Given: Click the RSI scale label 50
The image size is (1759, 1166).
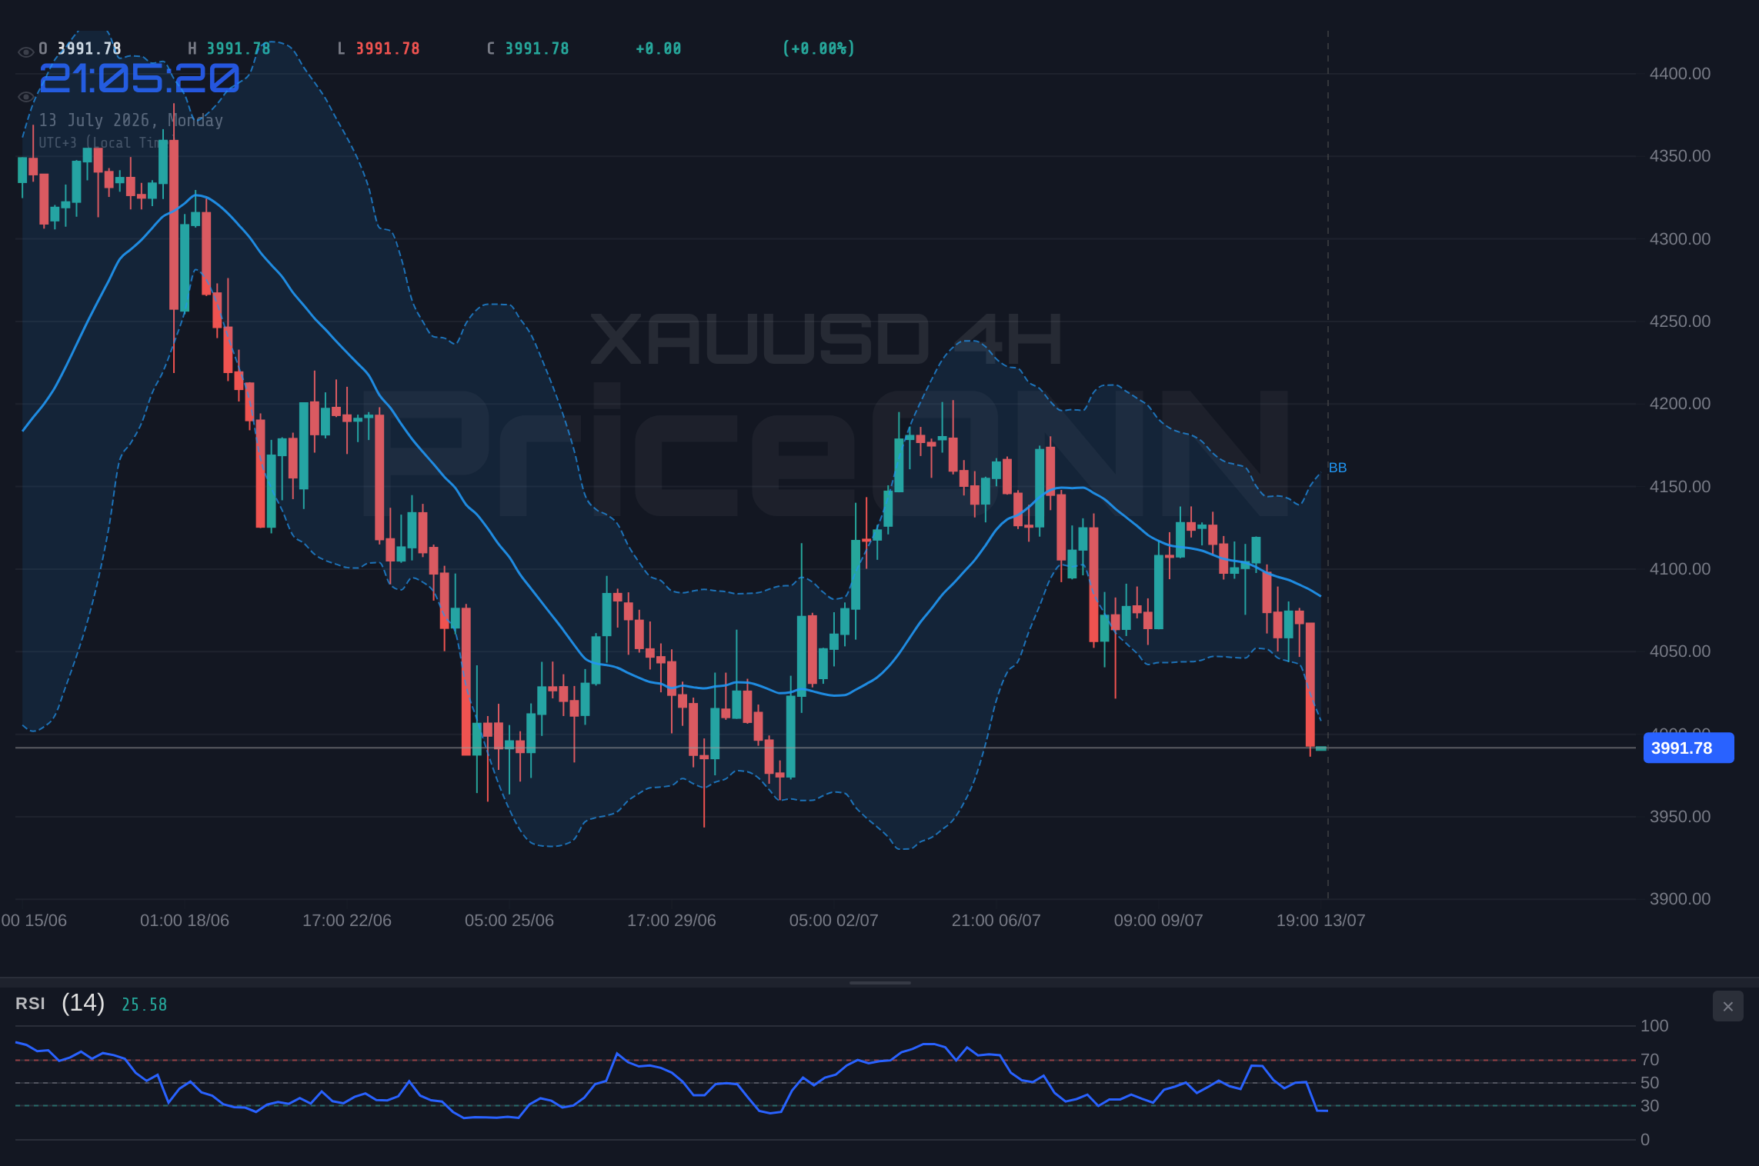Looking at the screenshot, I should pyautogui.click(x=1650, y=1083).
